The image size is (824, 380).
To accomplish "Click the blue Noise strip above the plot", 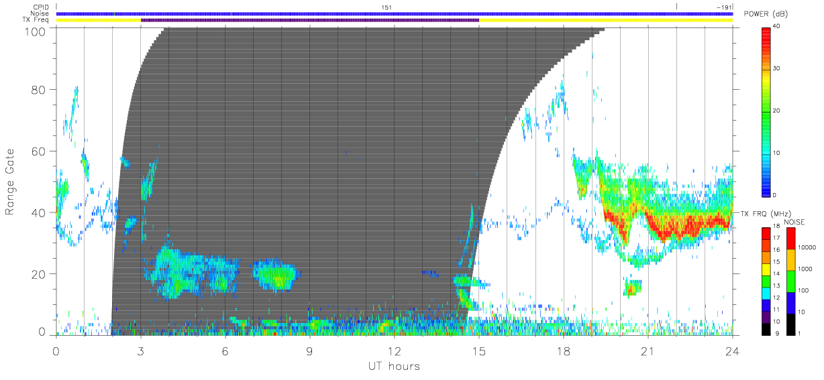I will coord(395,13).
